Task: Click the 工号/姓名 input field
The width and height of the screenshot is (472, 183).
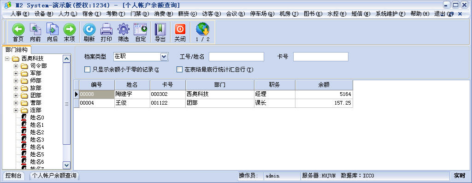Action: pyautogui.click(x=236, y=57)
